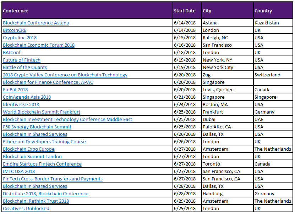
Task: Select the Zug city cell
Action: (x=228, y=75)
